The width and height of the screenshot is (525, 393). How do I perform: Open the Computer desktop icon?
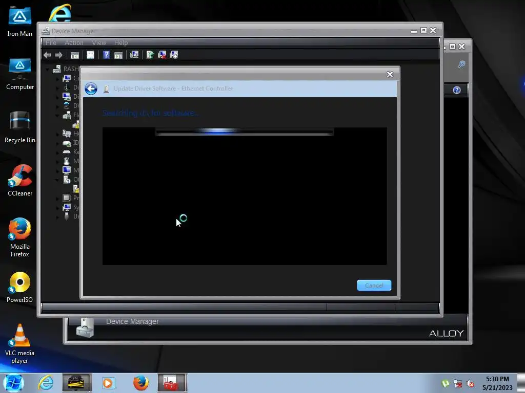[x=20, y=74]
